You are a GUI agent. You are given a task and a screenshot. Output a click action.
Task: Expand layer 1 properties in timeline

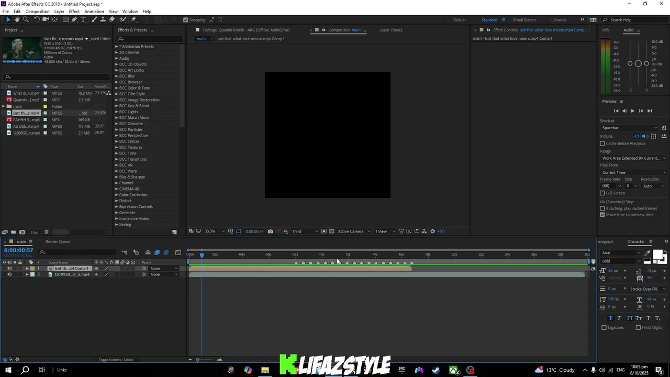click(27, 269)
